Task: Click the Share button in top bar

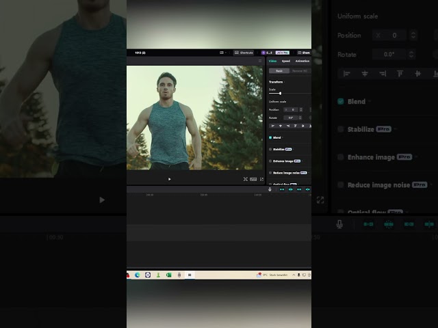Action: pyautogui.click(x=304, y=53)
